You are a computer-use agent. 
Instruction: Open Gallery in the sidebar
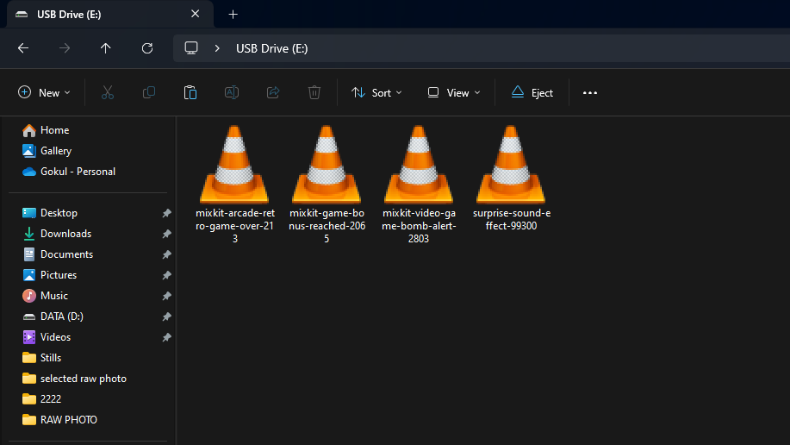click(47, 151)
